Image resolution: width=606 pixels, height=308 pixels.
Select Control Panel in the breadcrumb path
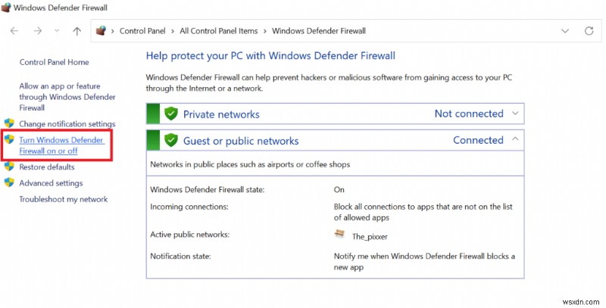(x=144, y=31)
